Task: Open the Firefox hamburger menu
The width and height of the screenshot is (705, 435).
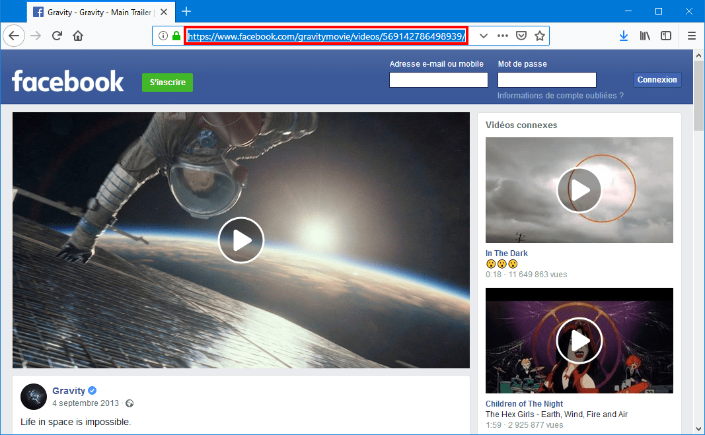Action: click(692, 36)
